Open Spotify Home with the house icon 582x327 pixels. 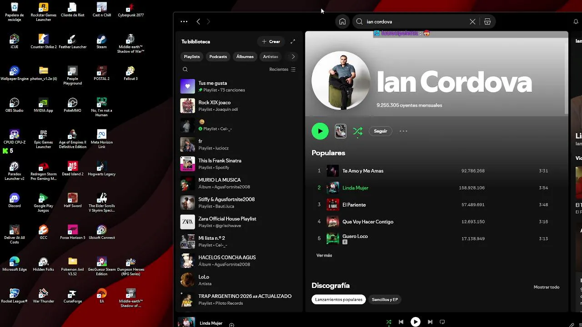(342, 21)
